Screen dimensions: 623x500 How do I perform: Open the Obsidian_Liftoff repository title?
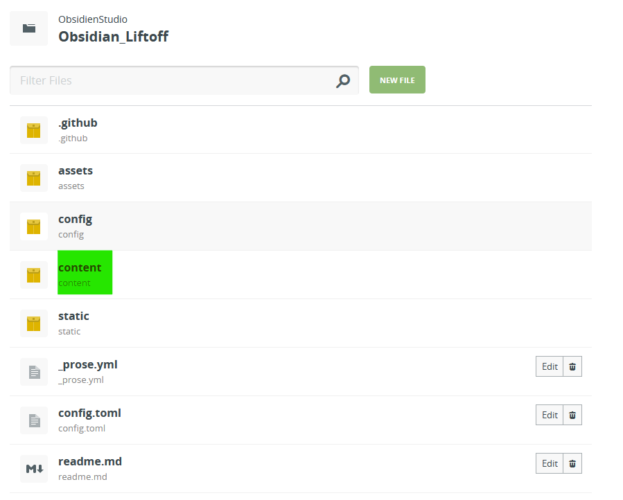(113, 37)
